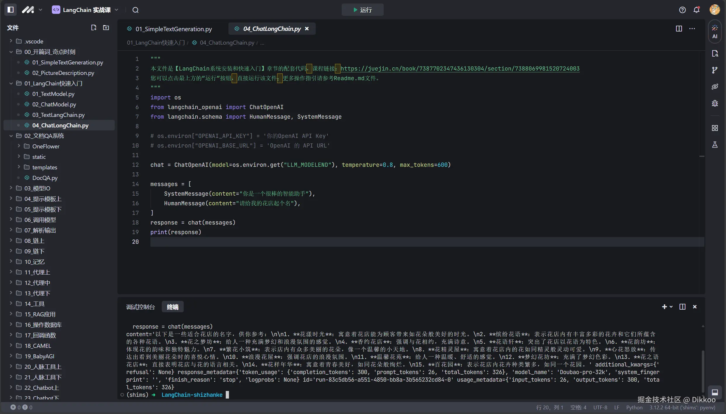Open the testing flask icon panel

[x=715, y=145]
